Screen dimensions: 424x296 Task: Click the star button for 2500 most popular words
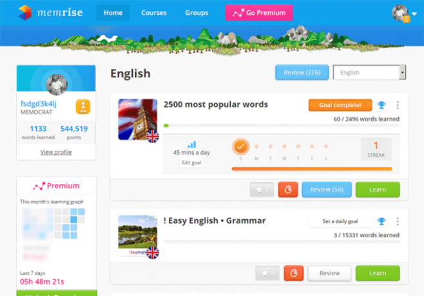point(262,190)
